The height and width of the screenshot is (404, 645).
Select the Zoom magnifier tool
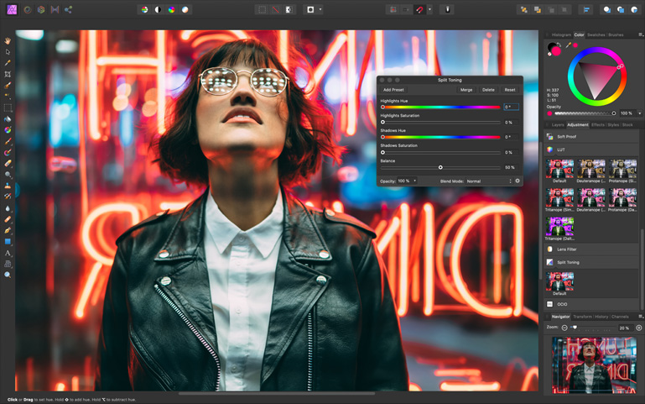point(8,275)
